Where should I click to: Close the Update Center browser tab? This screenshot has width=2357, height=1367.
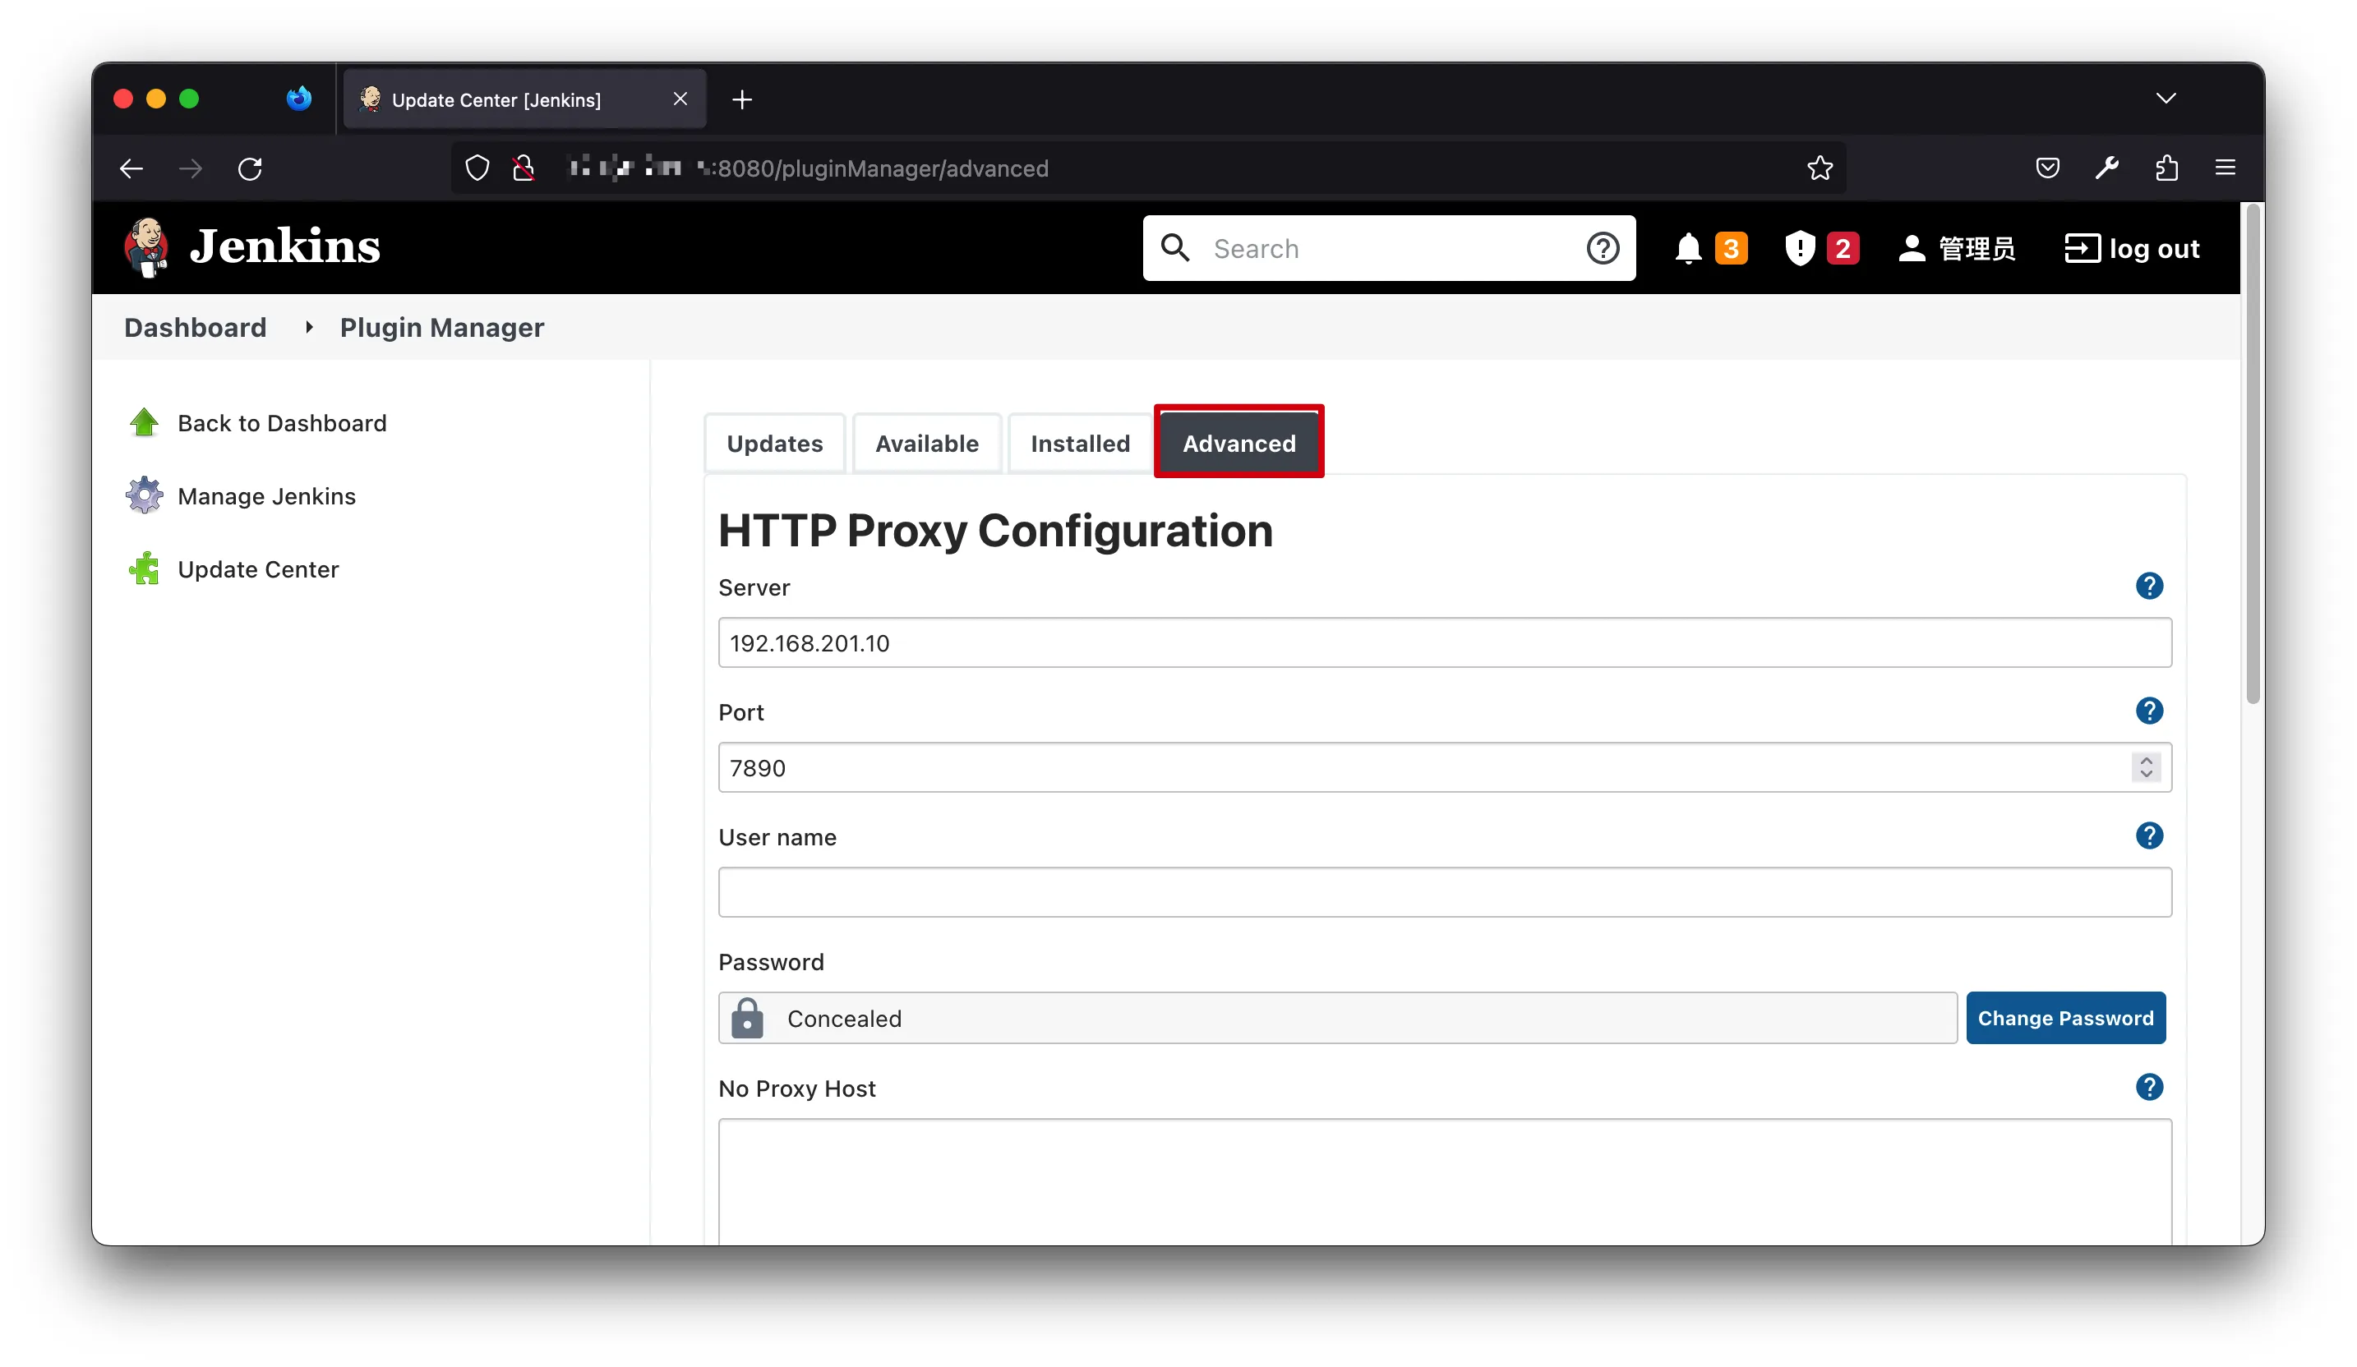click(x=680, y=99)
